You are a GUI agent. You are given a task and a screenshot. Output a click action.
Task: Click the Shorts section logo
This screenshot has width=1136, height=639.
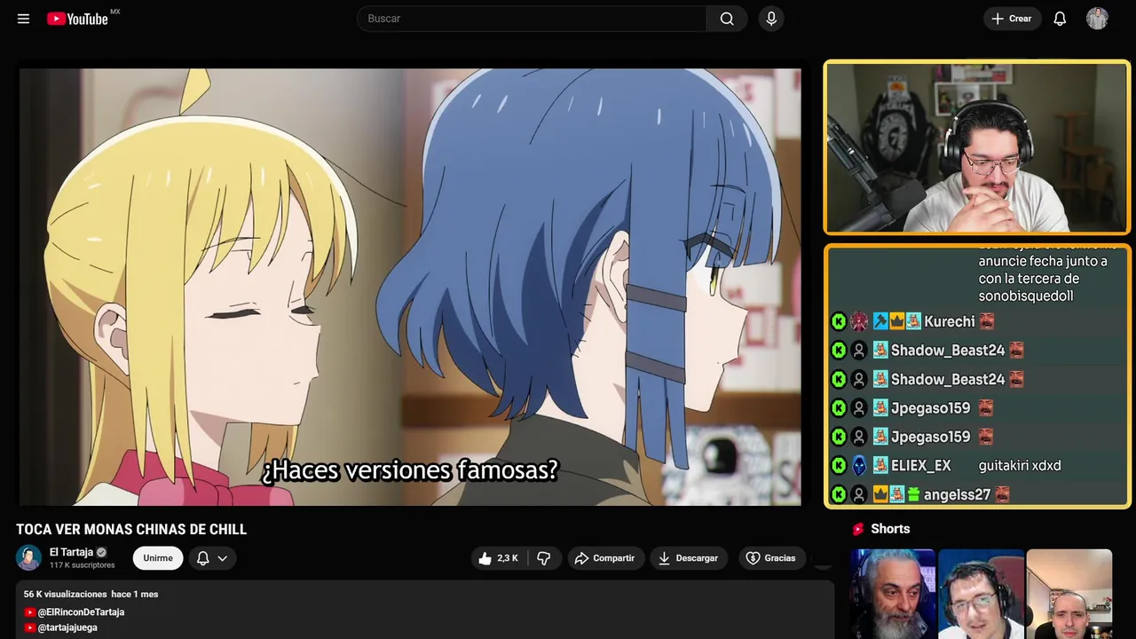858,529
